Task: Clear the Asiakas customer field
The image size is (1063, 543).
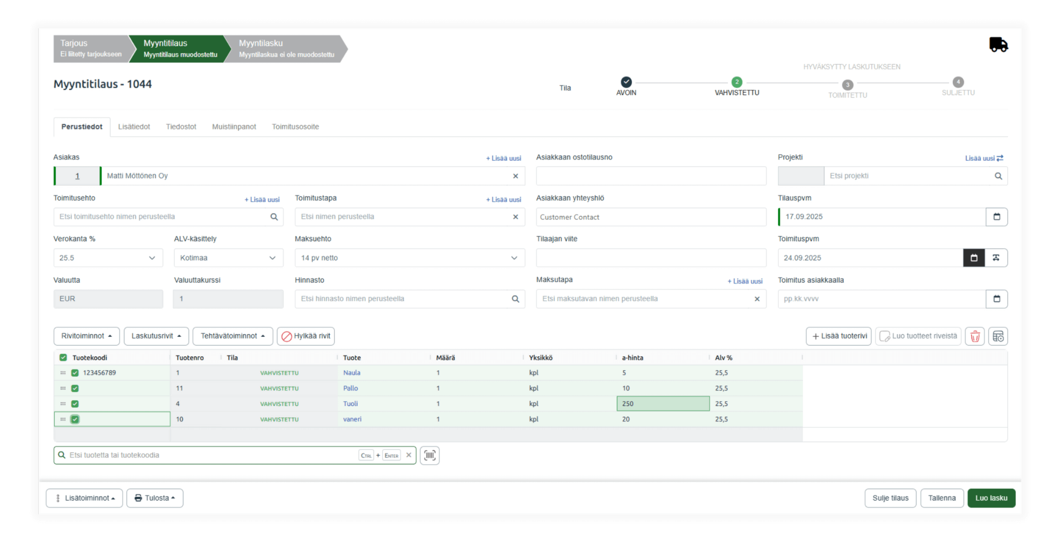Action: [515, 176]
